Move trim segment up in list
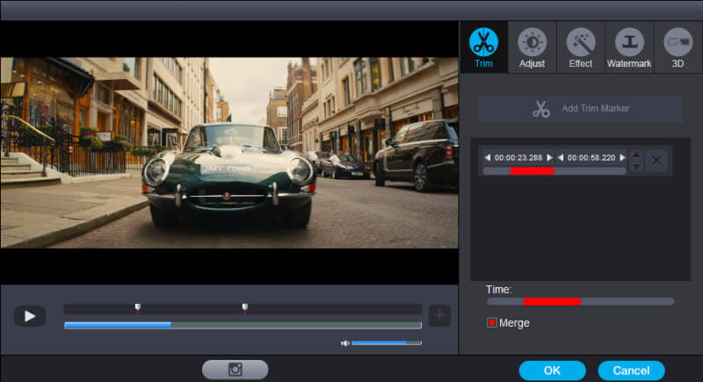 (x=635, y=155)
